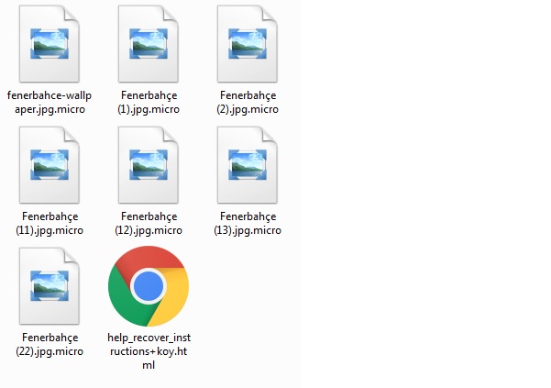The image size is (551, 388).
Task: Click the label 'Fenerbahçe (11).jpg.micro'
Action: (50, 223)
